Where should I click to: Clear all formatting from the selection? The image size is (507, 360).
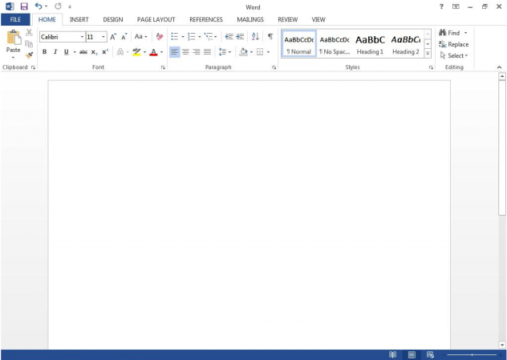[160, 37]
